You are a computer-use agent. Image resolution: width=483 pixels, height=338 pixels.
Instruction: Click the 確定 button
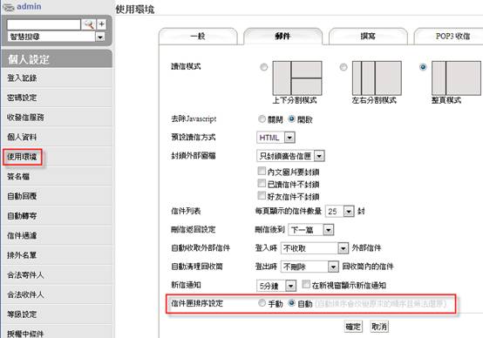coord(353,327)
